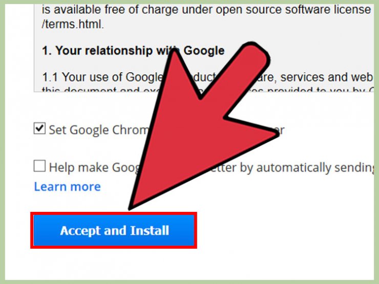Uncheck Set Google Chrome as default browser checkbox
This screenshot has height=284, width=379.
pyautogui.click(x=39, y=128)
